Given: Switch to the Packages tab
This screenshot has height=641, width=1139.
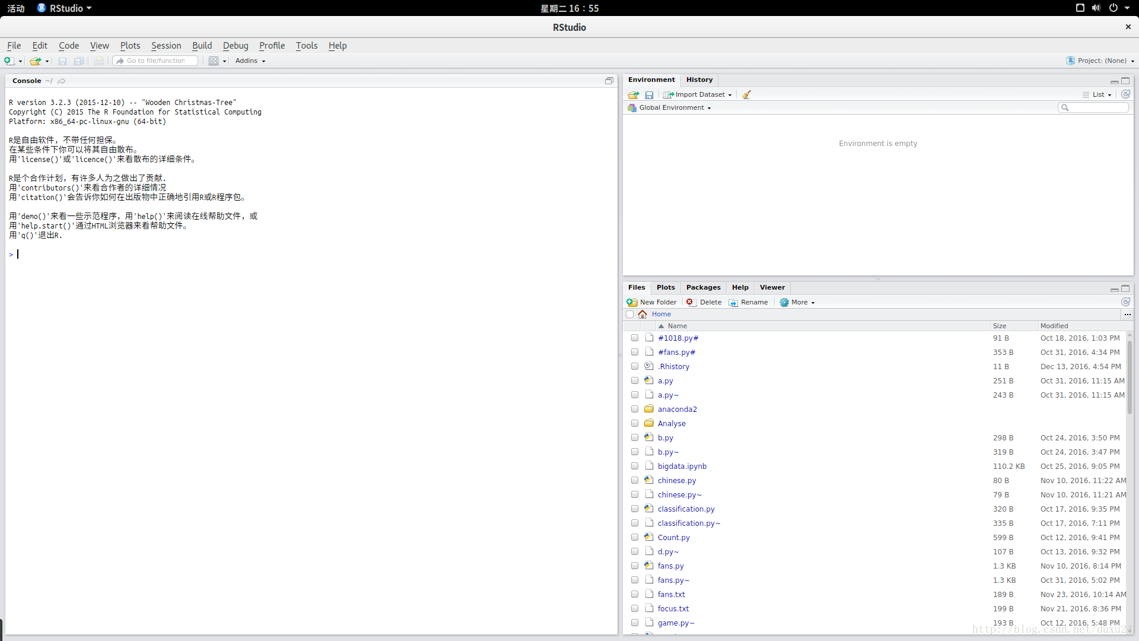Looking at the screenshot, I should [x=704, y=287].
